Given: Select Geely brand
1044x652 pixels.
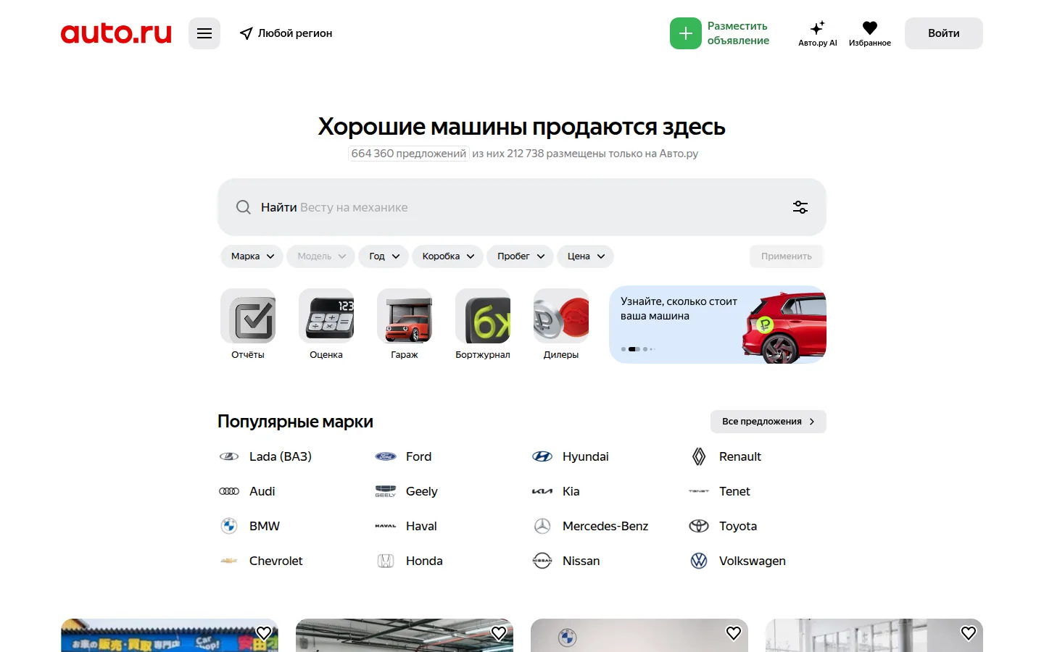Looking at the screenshot, I should [407, 491].
